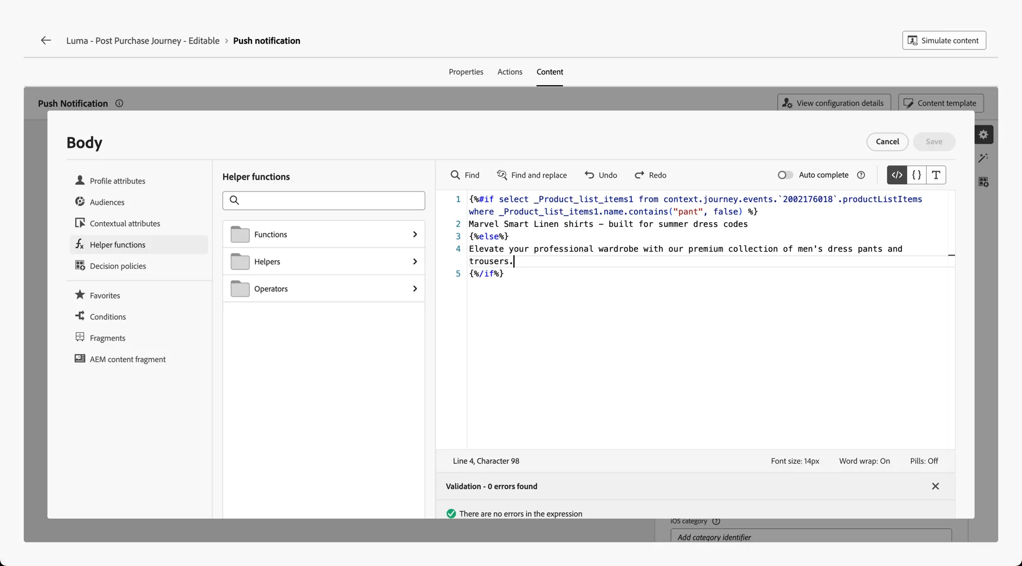Toggle the Auto complete switch
The image size is (1022, 566).
(785, 175)
